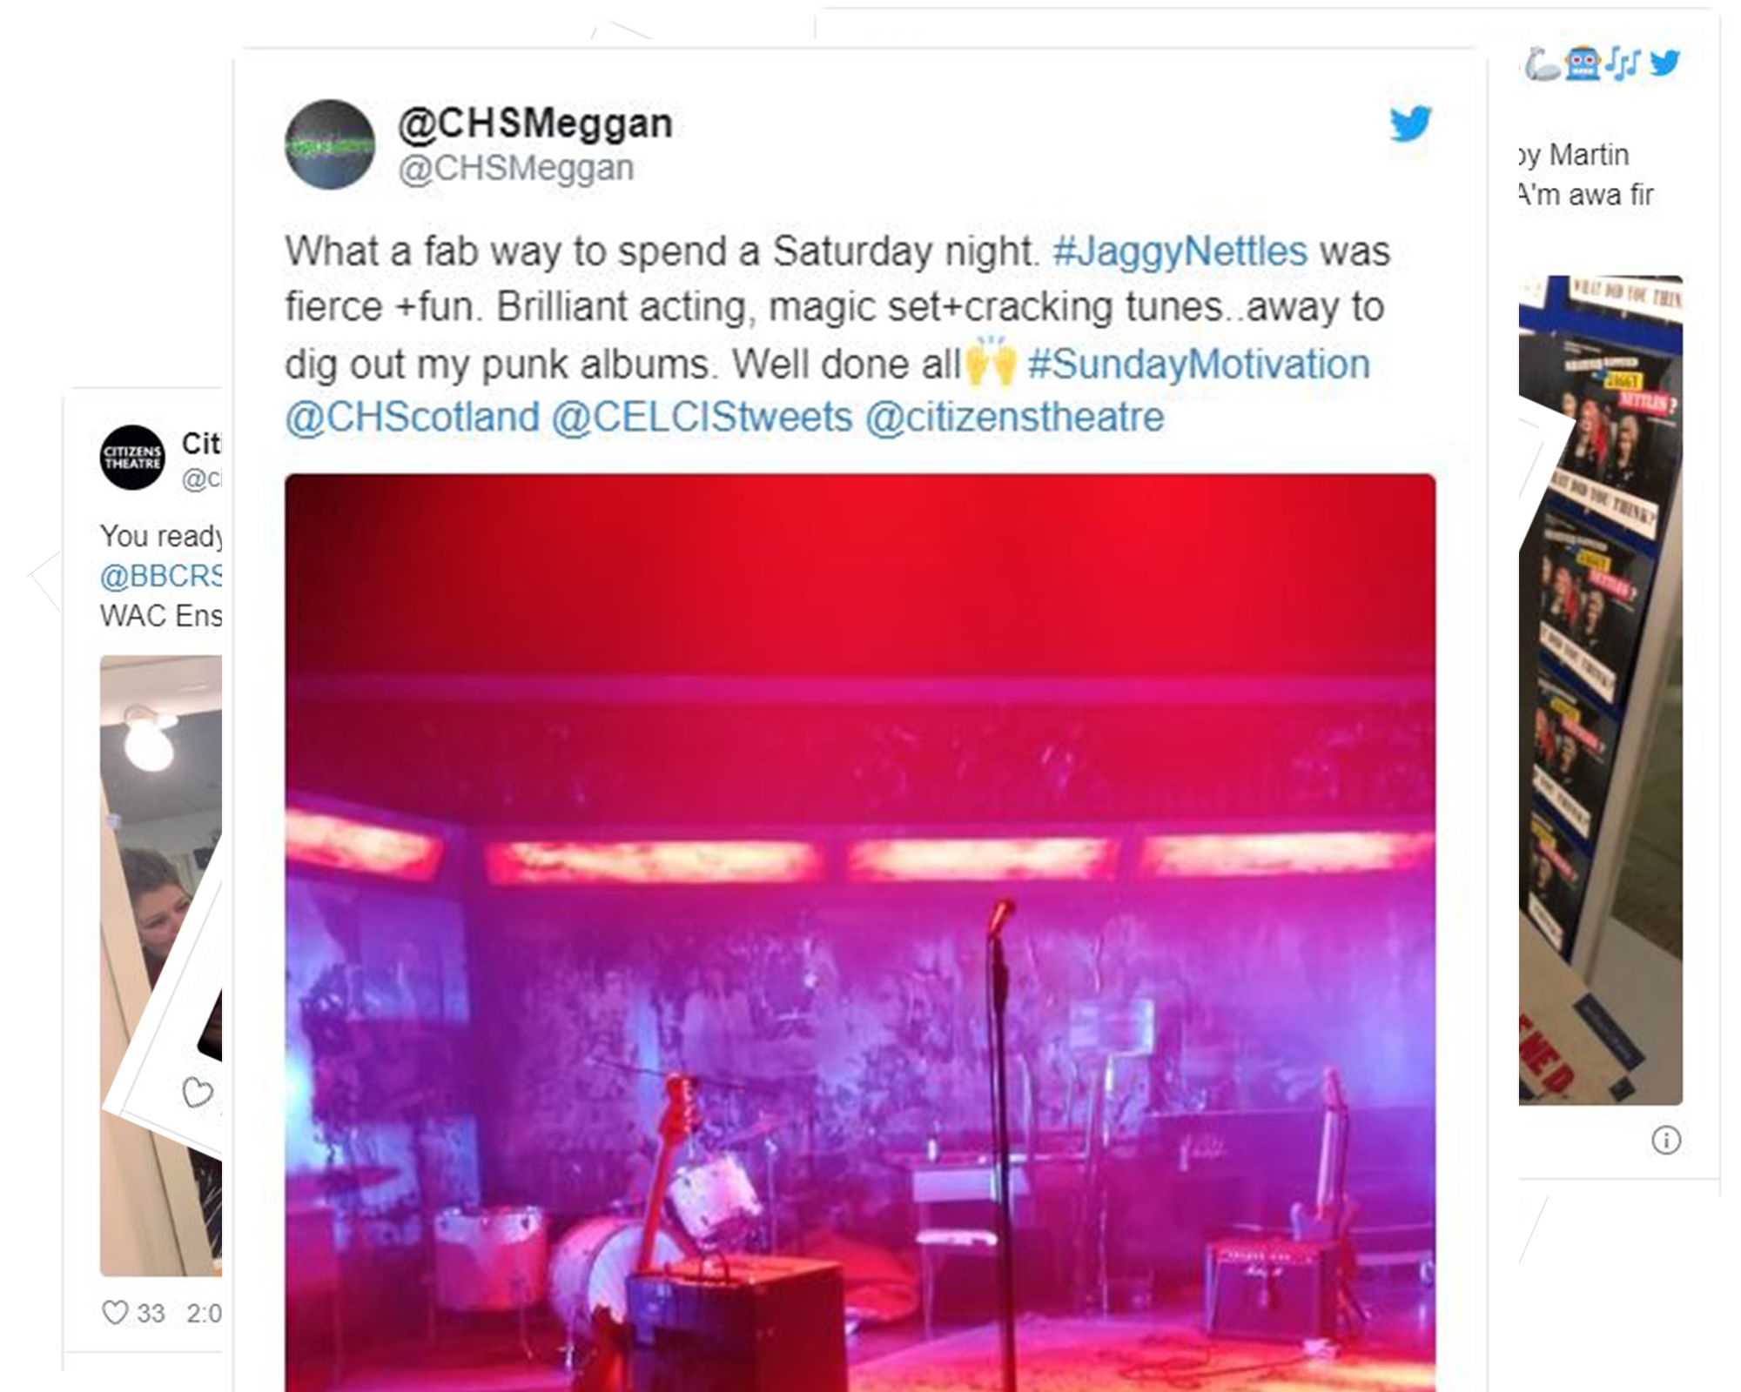This screenshot has height=1392, width=1741.
Task: Click the Twitter bird icon in main tweet
Action: coord(1409,124)
